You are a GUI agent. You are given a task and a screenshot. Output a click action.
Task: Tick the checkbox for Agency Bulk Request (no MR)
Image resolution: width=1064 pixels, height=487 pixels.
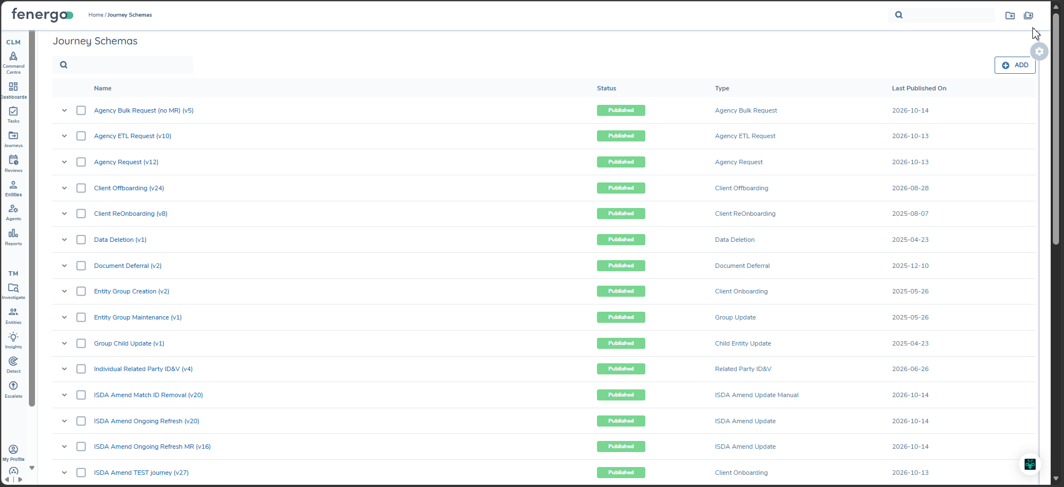coord(81,110)
